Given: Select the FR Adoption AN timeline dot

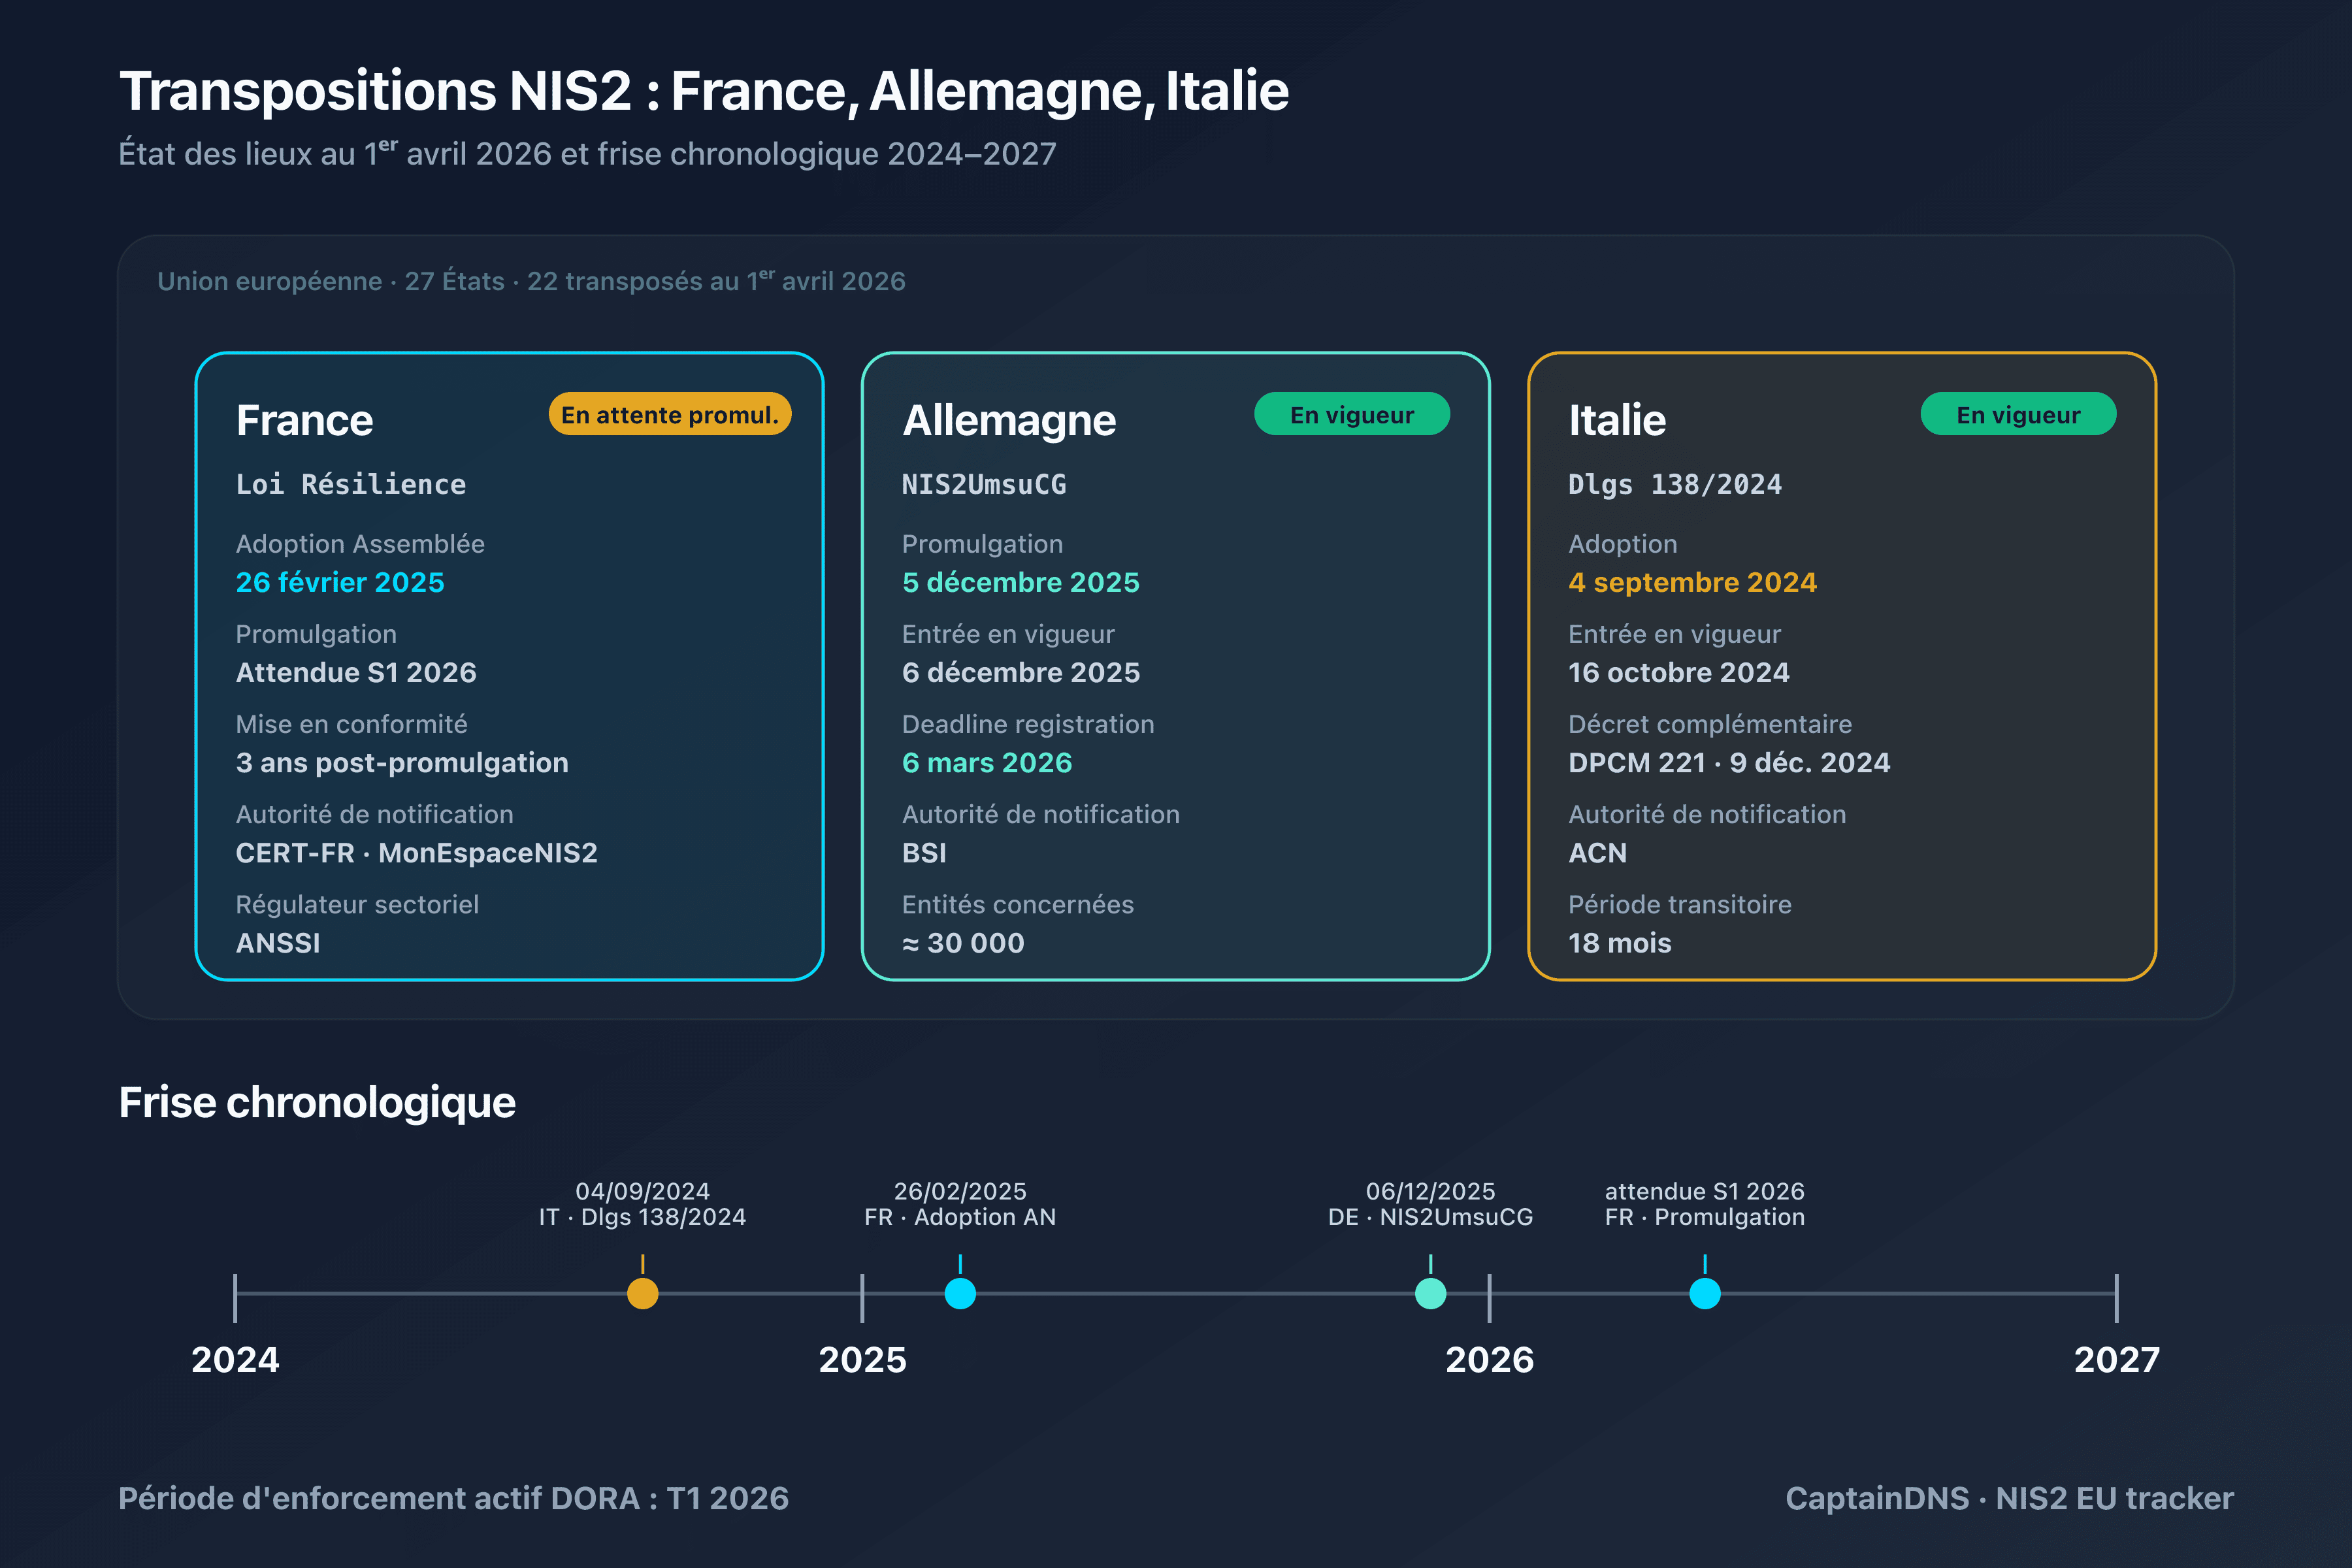Looking at the screenshot, I should click(960, 1293).
